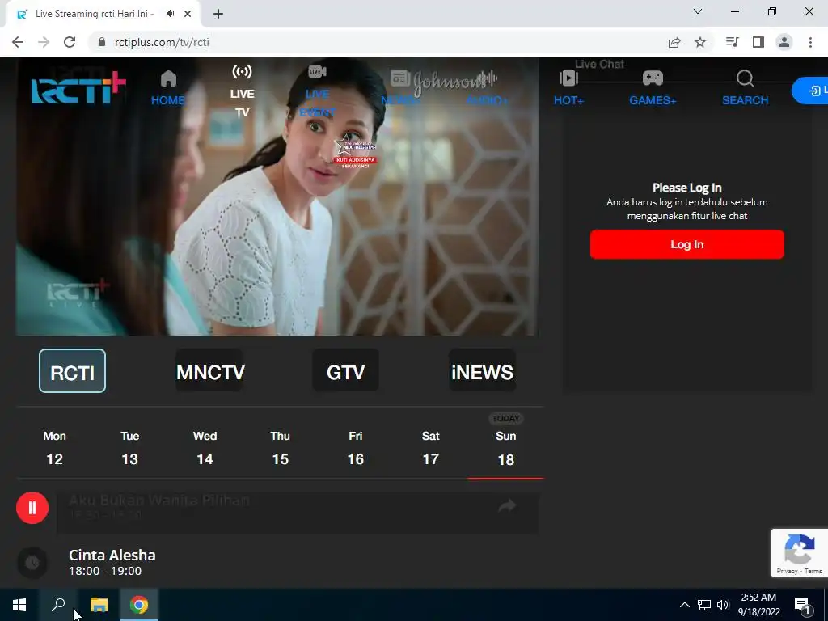View site information via lock icon
828x621 pixels.
(102, 42)
